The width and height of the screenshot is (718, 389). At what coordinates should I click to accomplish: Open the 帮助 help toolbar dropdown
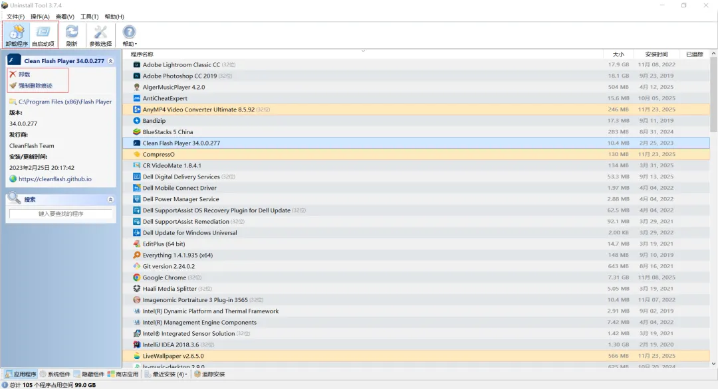click(130, 35)
